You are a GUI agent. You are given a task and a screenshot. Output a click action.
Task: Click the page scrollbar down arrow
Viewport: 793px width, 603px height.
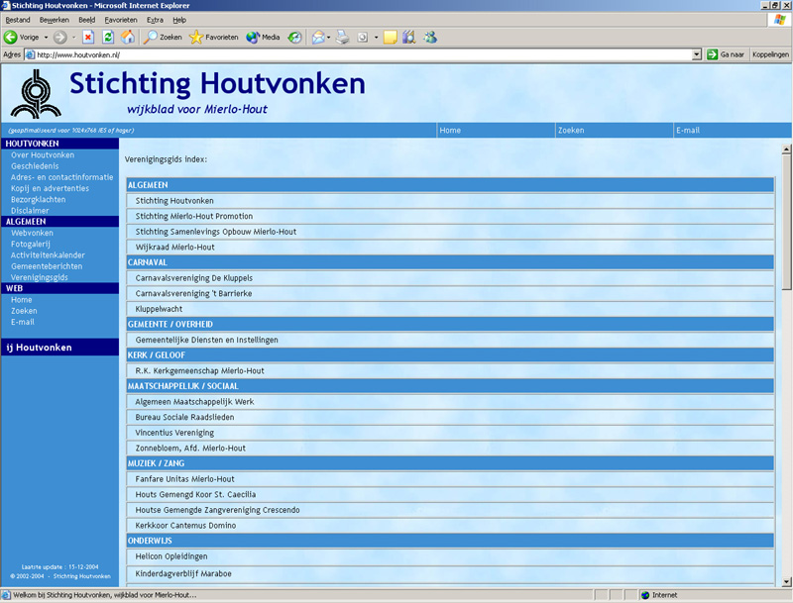[786, 582]
